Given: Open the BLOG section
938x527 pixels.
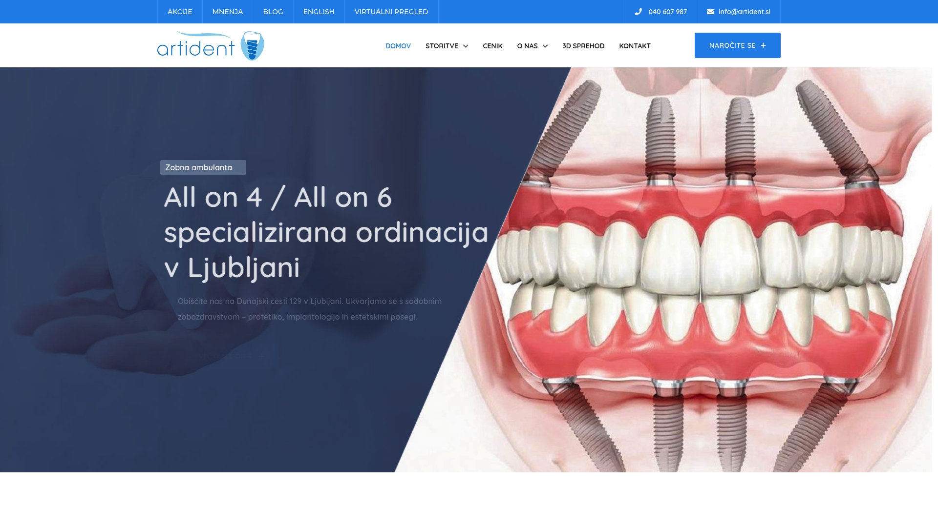Looking at the screenshot, I should [x=273, y=12].
